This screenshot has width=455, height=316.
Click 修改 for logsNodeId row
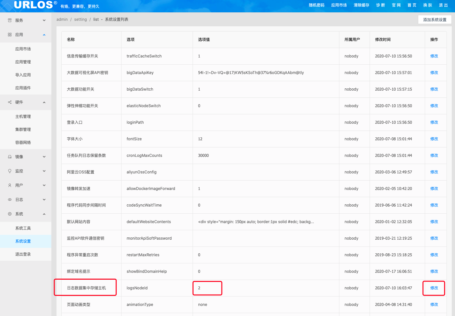(434, 288)
